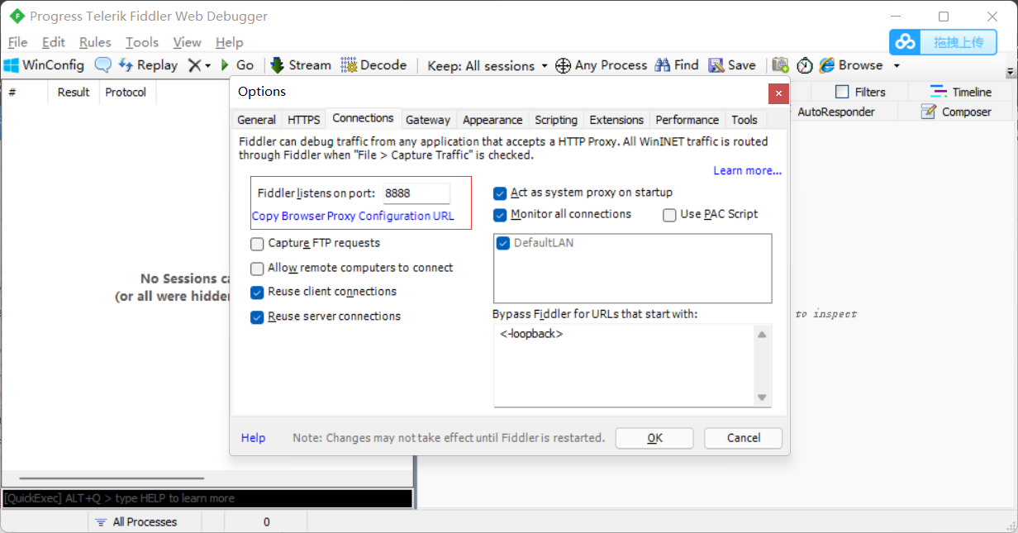Open Find sessions with the binoculars

tap(677, 65)
